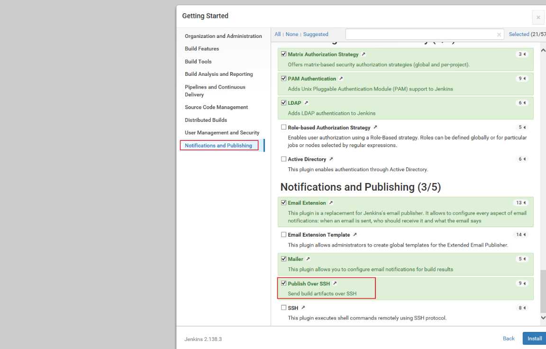The width and height of the screenshot is (546, 349).
Task: Click the 'Notifications and Publishing (3/5)' heading
Action: point(360,187)
